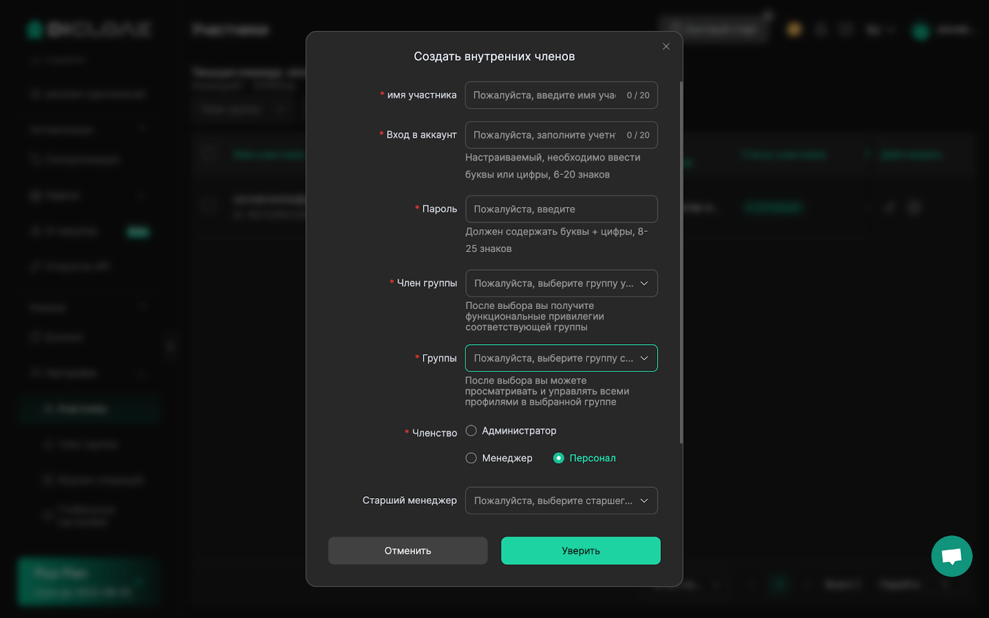
Task: Click the Отменить button
Action: [x=407, y=551]
